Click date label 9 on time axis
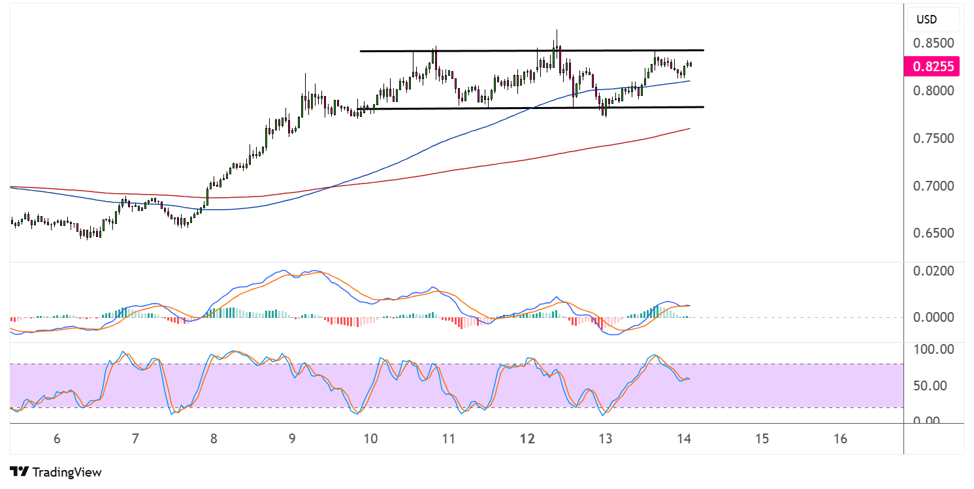Screen dimensions: 974x489 pos(292,439)
